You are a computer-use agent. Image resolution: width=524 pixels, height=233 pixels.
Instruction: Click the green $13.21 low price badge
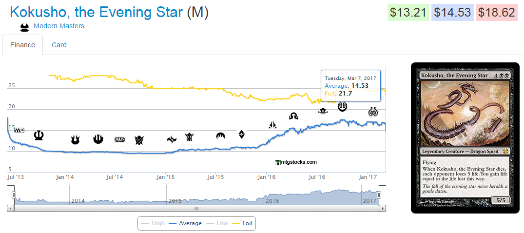pos(408,12)
